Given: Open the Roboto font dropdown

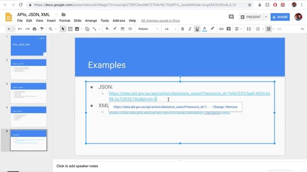Looking at the screenshot, I should click(148, 29).
